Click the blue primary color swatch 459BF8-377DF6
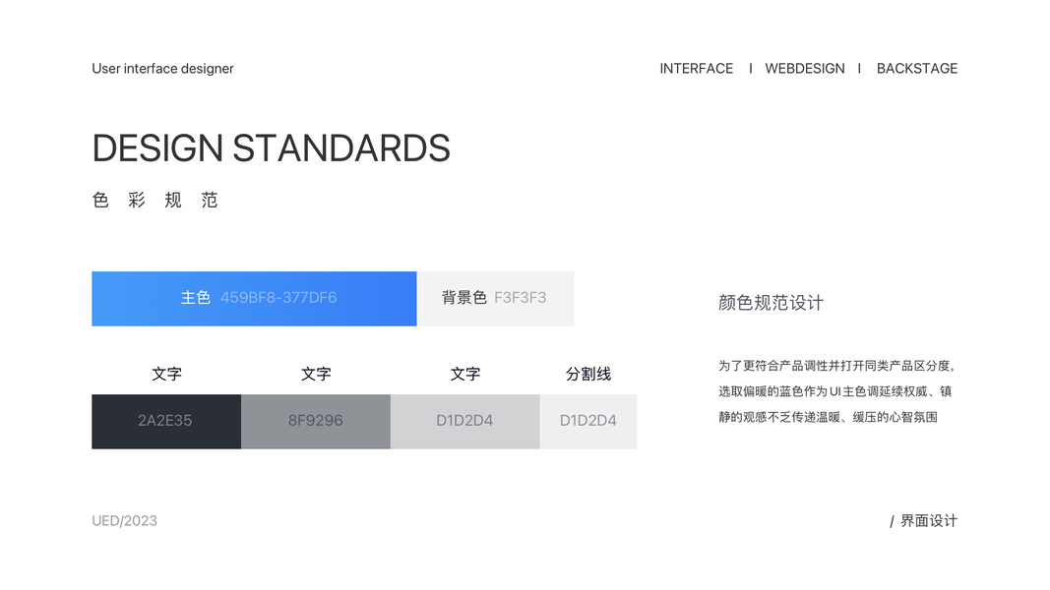Viewport: 1050px width, 590px height. click(x=254, y=298)
